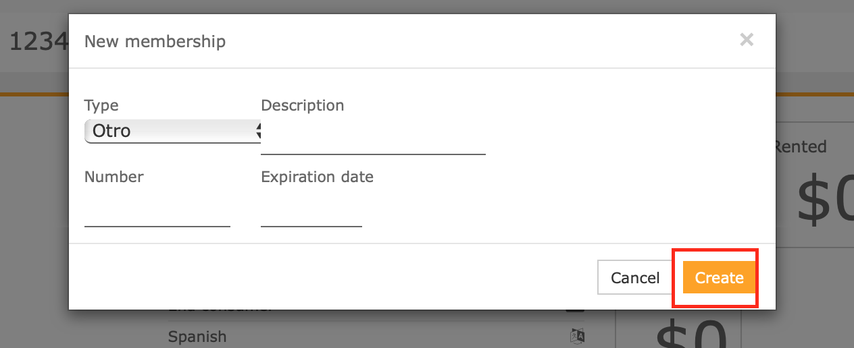Cancel the new membership
Image resolution: width=854 pixels, height=348 pixels.
pos(635,278)
